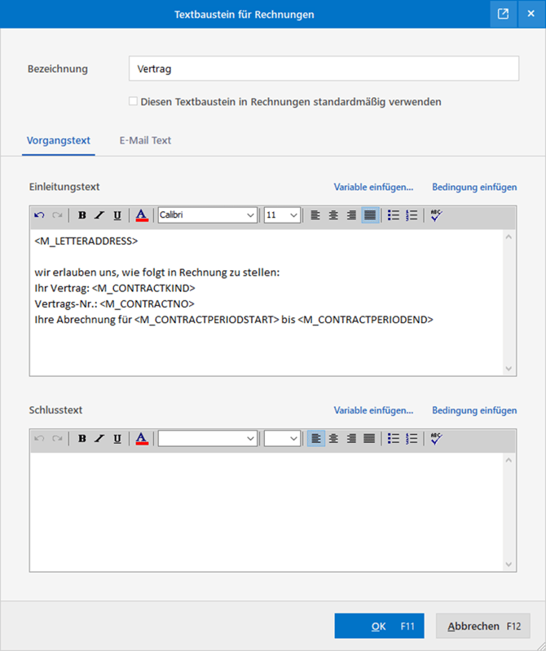Run spell check in Einleitungstext toolbar
The width and height of the screenshot is (546, 651).
436,215
